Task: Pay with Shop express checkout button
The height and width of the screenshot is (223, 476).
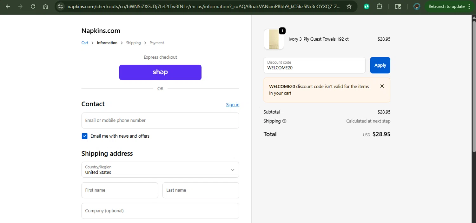Action: point(160,72)
